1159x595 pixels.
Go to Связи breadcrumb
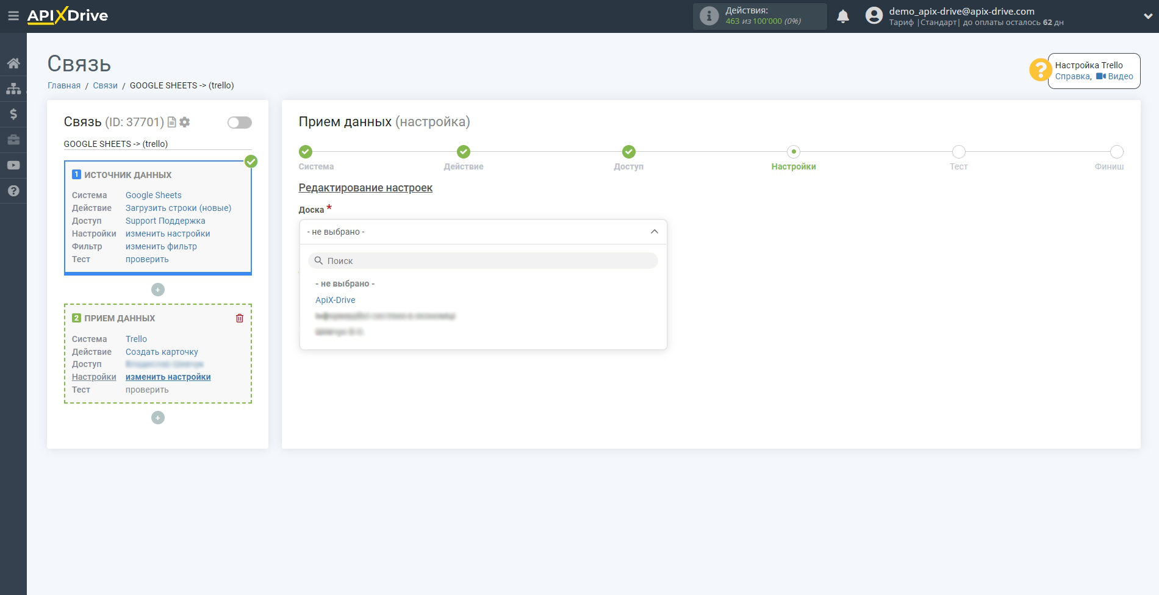pyautogui.click(x=105, y=85)
